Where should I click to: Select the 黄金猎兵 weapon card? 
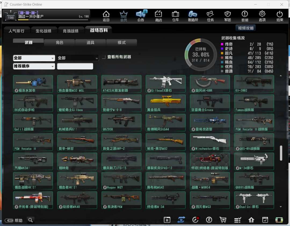coord(165,103)
